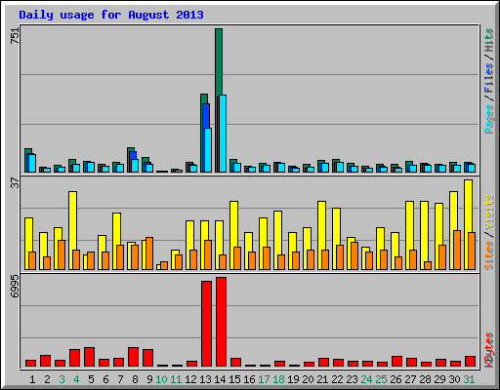Click the day 14 axis label
The height and width of the screenshot is (390, 500).
point(220,379)
